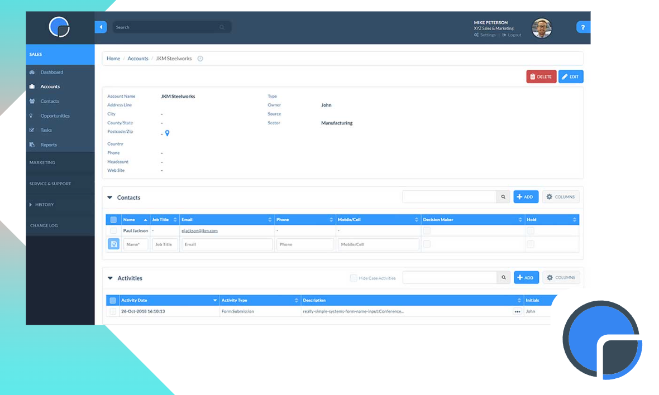This screenshot has height=395, width=659.
Task: Sort contacts by Email column
Action: tap(227, 220)
